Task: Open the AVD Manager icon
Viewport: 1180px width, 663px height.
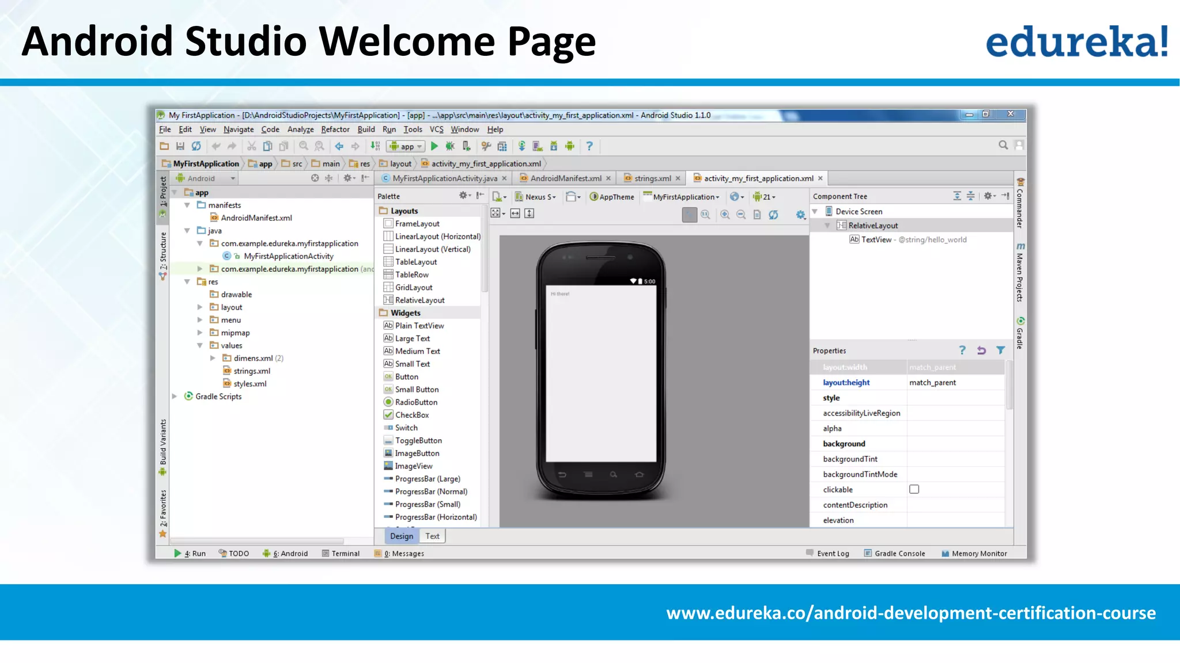Action: (538, 146)
